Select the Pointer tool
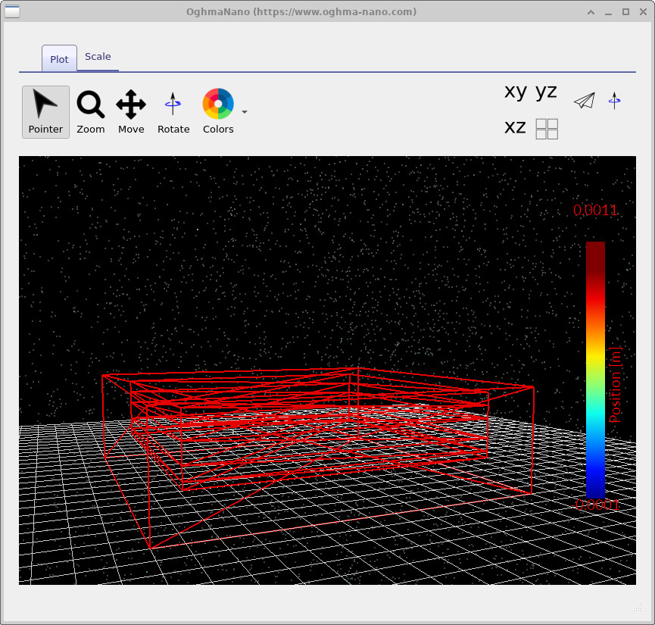 [45, 111]
